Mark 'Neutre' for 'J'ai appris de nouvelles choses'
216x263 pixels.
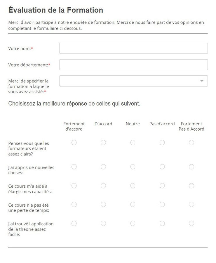pyautogui.click(x=133, y=167)
